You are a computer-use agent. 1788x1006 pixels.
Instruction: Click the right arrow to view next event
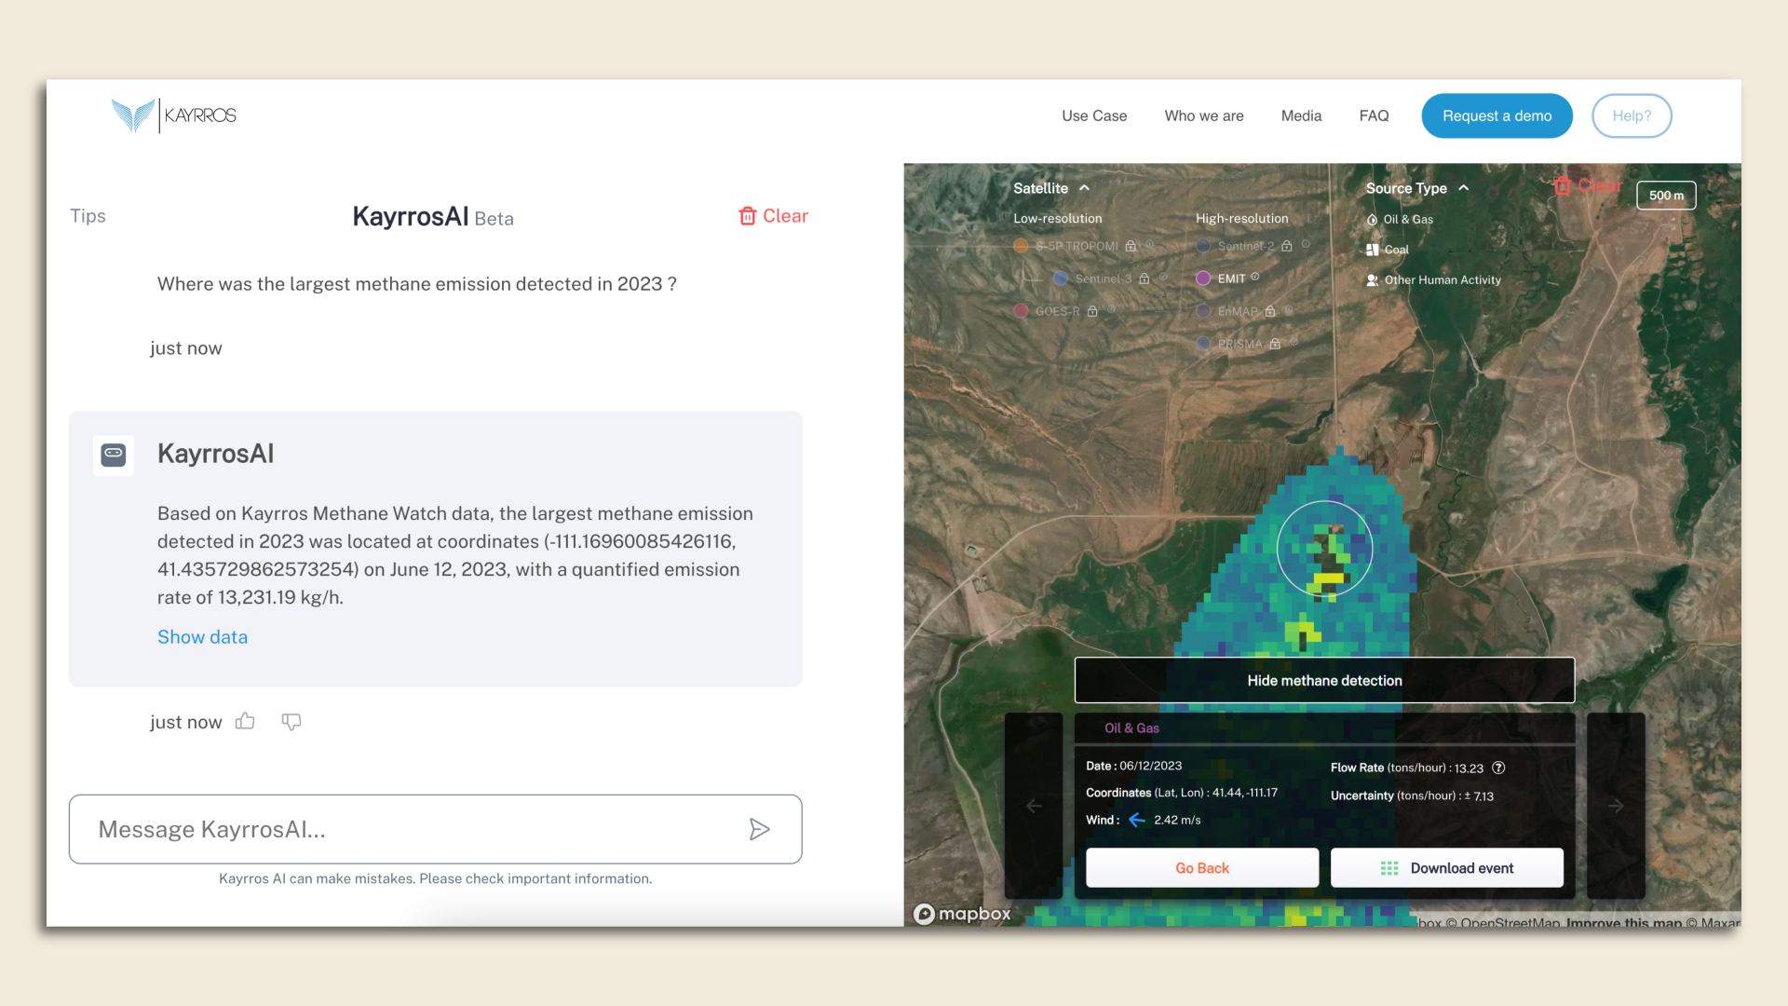pyautogui.click(x=1616, y=806)
